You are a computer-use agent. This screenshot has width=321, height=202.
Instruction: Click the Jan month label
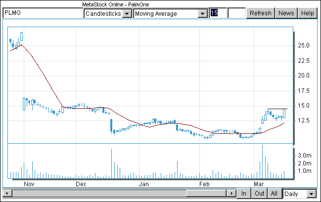(144, 184)
